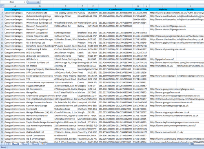Screen dimensions: 204x149
Task: Select the 'http://www.garageflex.co.uk' website cell
Action: click(x=163, y=92)
